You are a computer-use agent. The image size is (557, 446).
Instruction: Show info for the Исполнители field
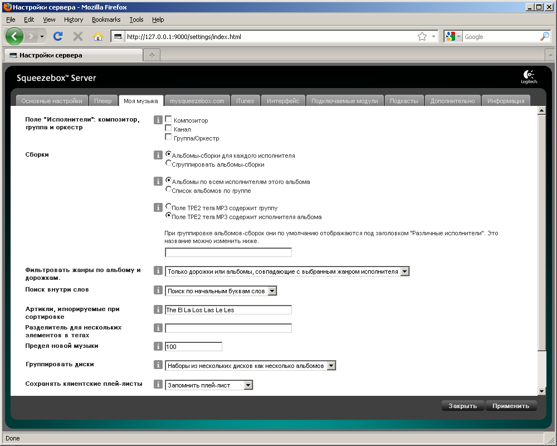[158, 120]
